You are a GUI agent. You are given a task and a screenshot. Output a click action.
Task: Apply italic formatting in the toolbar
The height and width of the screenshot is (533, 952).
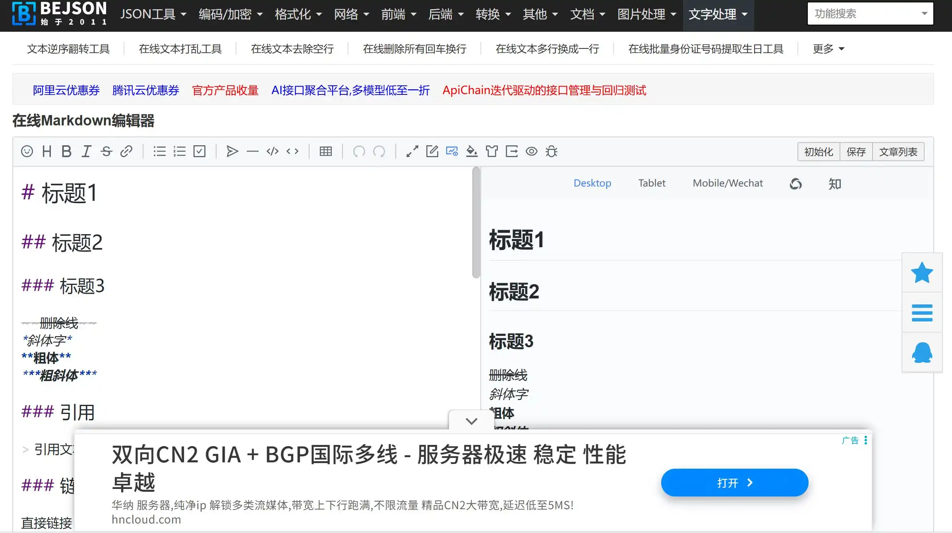click(86, 151)
